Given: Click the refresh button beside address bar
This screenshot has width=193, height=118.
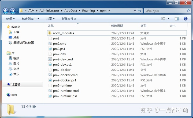Looking at the screenshot, I should click(140, 11).
